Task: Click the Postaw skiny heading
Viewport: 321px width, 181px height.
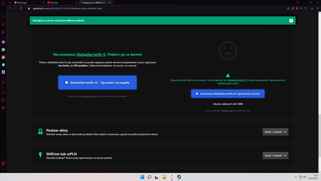Action: point(57,131)
